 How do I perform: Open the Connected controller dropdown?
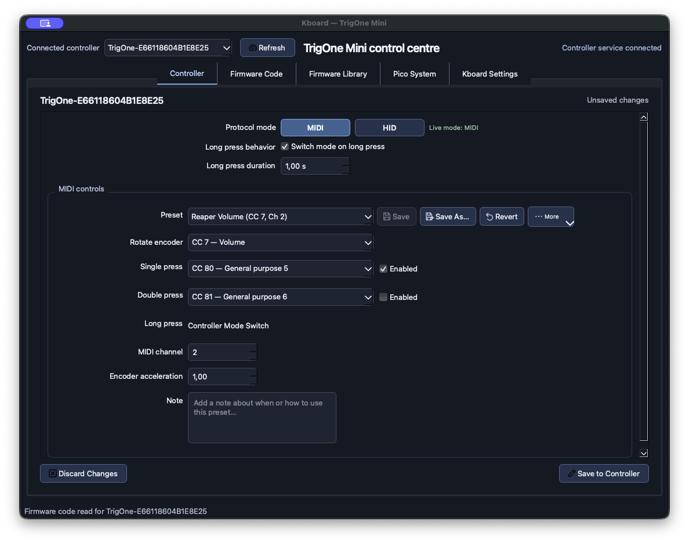(x=168, y=48)
